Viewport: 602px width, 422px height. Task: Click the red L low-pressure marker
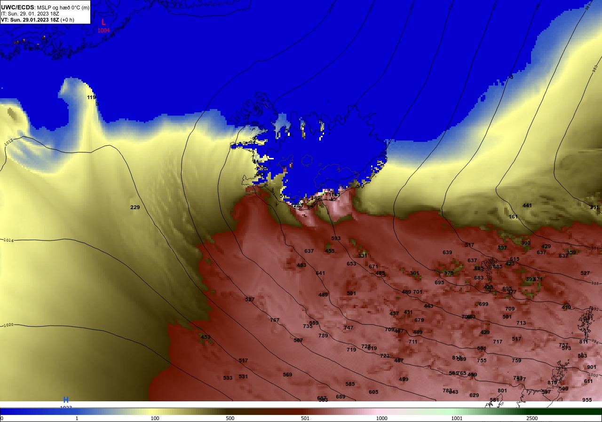point(103,22)
